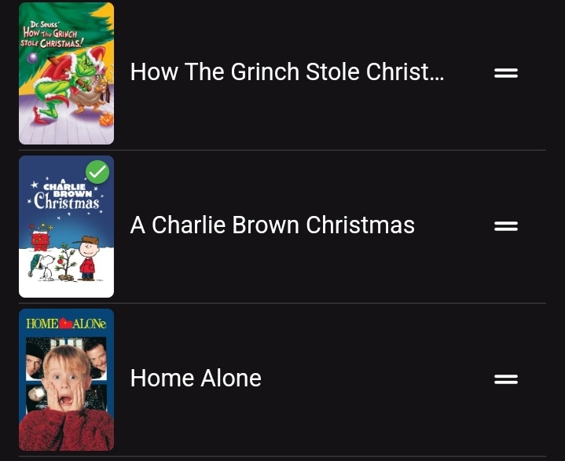Click the HOME ALONe logo on the poster
Viewport: 565px width, 461px height.
pyautogui.click(x=66, y=324)
